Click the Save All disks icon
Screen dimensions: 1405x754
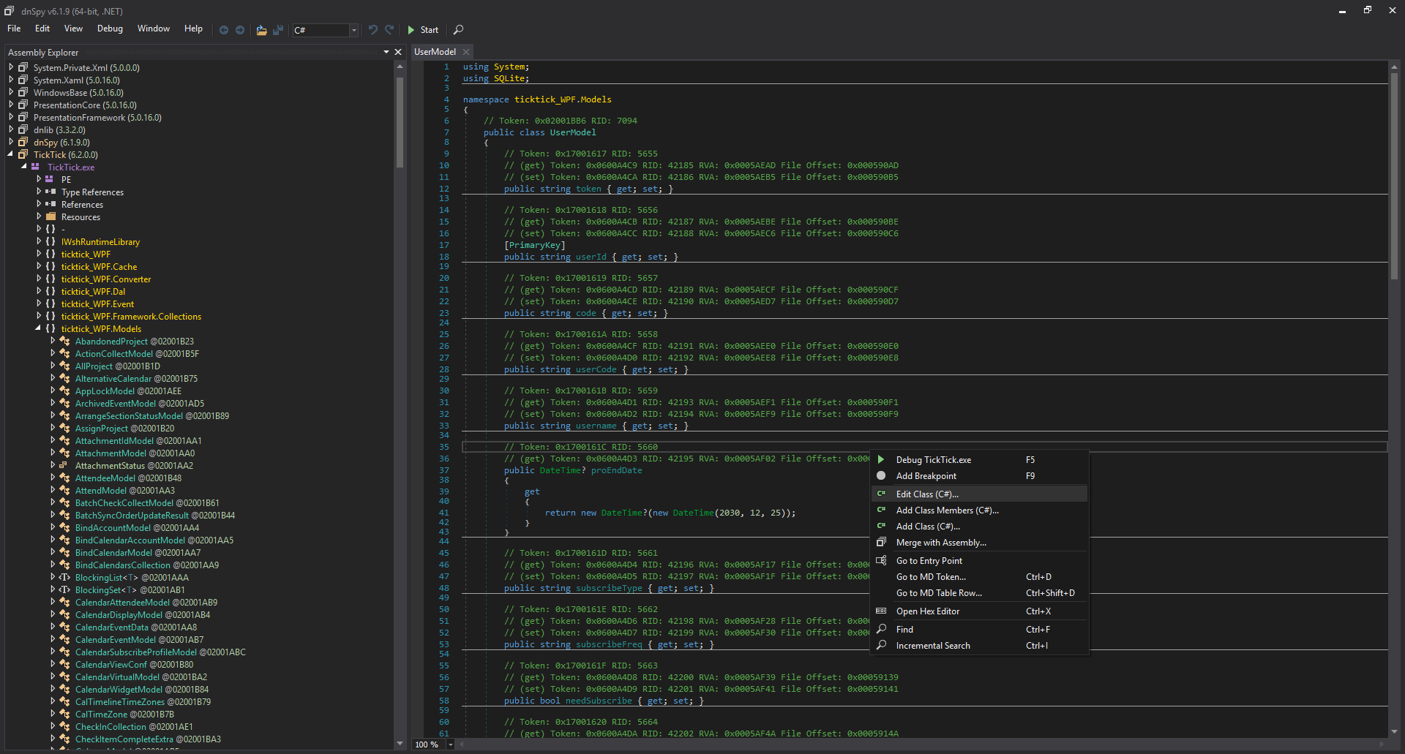pos(278,30)
